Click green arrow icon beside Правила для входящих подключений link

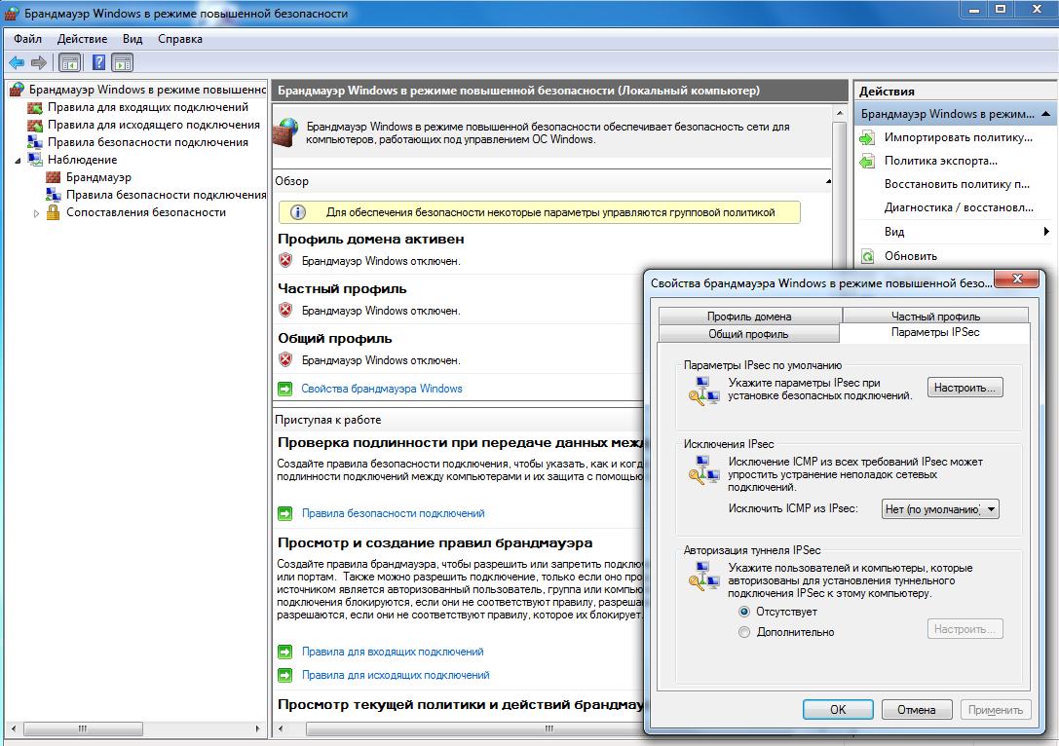[285, 653]
